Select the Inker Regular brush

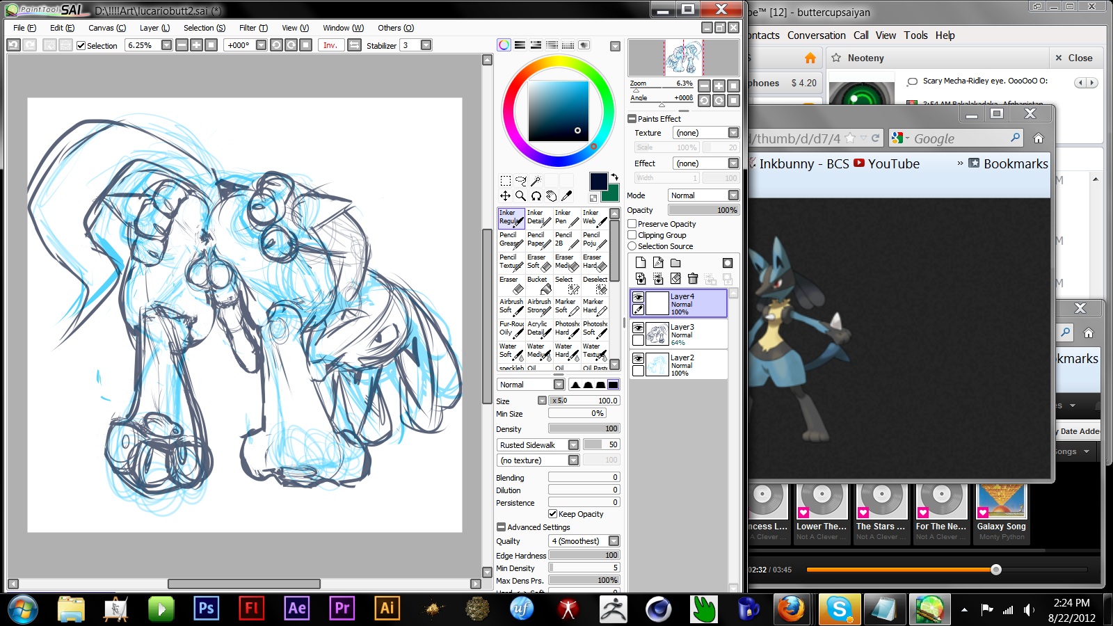coord(511,218)
